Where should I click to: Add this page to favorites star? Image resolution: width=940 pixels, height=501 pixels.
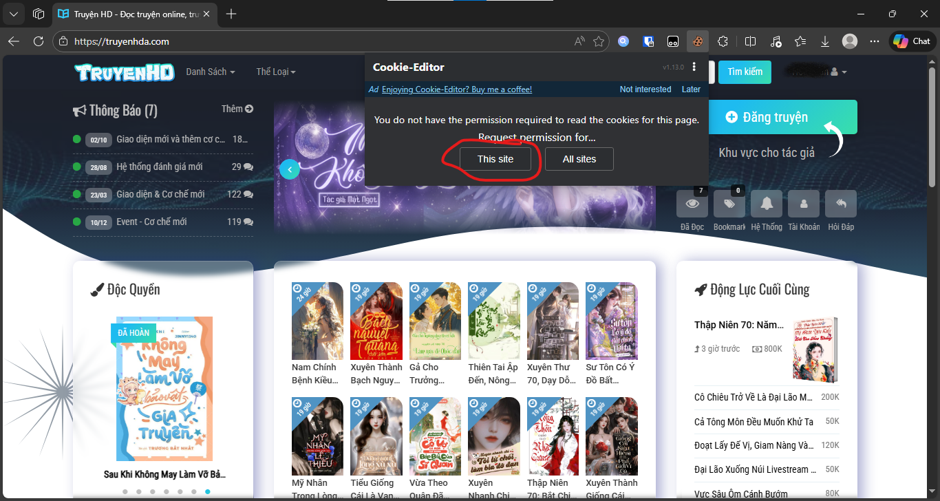coord(599,41)
